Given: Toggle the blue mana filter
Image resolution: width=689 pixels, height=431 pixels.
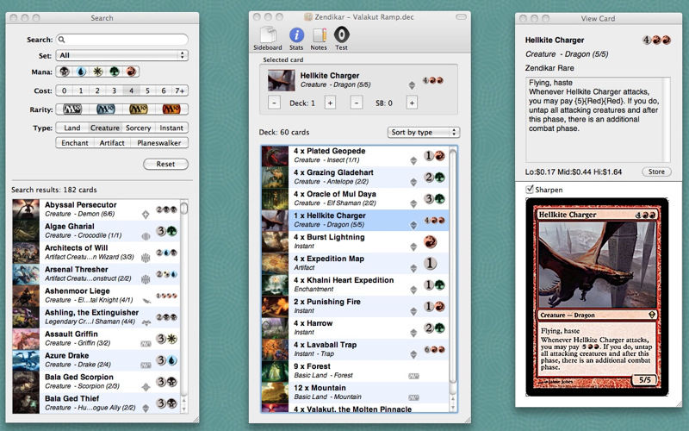Looking at the screenshot, I should tap(81, 72).
